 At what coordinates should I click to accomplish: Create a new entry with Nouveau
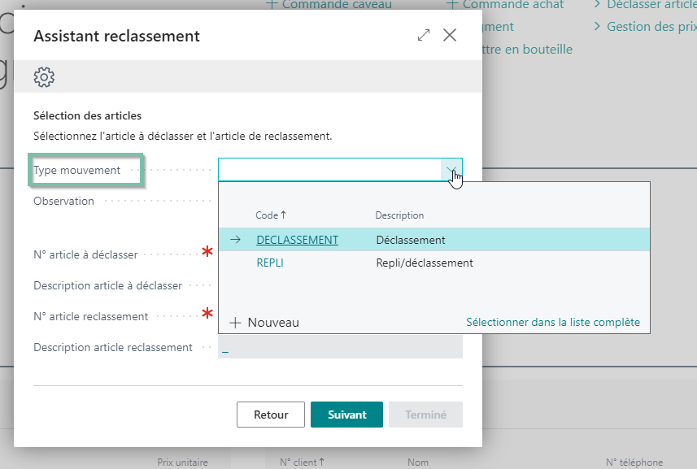point(264,323)
